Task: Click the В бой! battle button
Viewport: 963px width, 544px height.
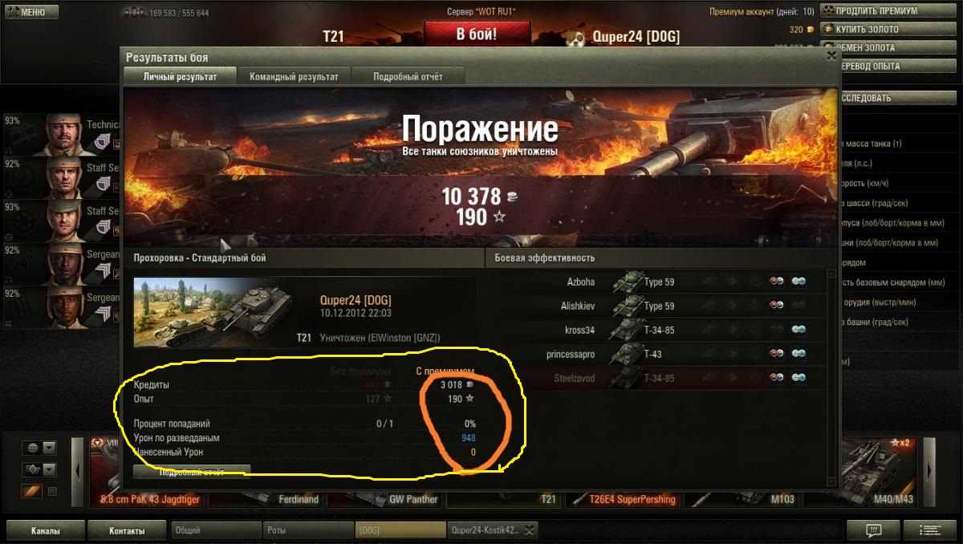Action: (477, 34)
